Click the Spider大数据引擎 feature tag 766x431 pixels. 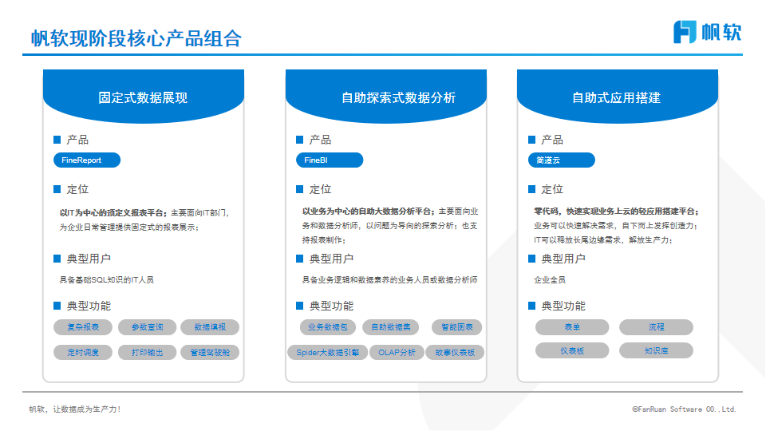pyautogui.click(x=327, y=352)
